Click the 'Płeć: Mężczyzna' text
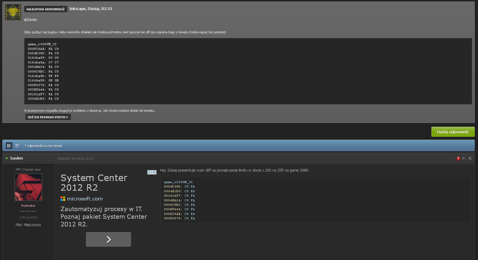Image resolution: width=478 pixels, height=260 pixels. [x=28, y=225]
